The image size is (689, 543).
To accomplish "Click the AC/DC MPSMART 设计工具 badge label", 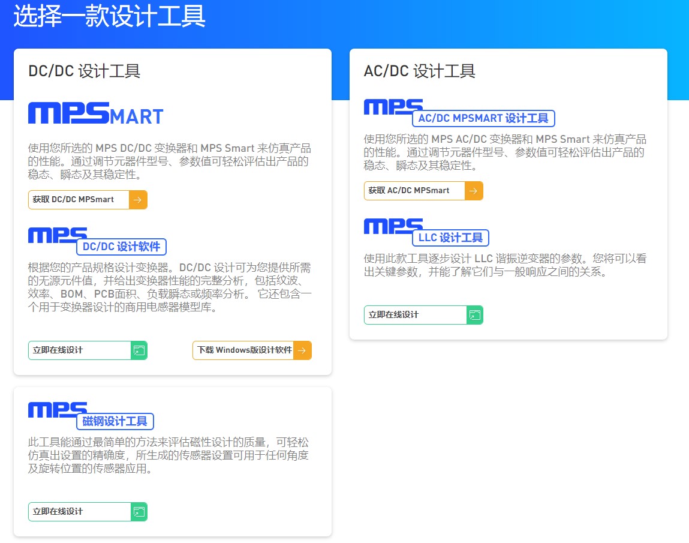I will 483,118.
